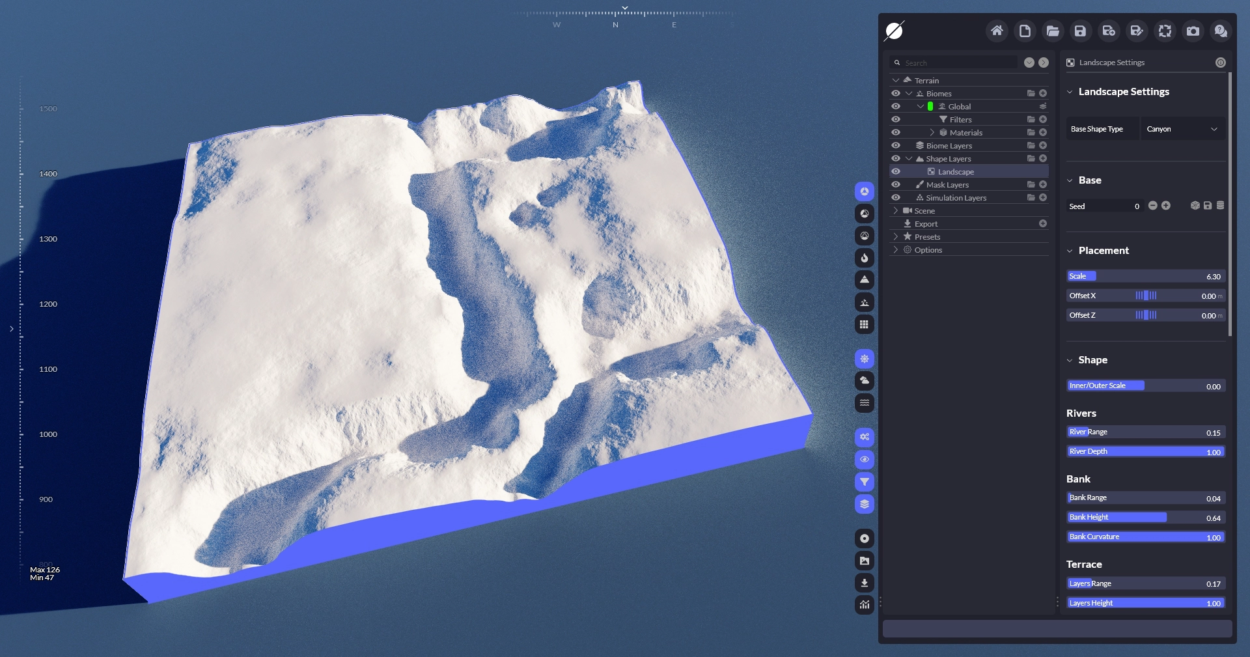
Task: Open a project with the folder icon
Action: [1053, 31]
